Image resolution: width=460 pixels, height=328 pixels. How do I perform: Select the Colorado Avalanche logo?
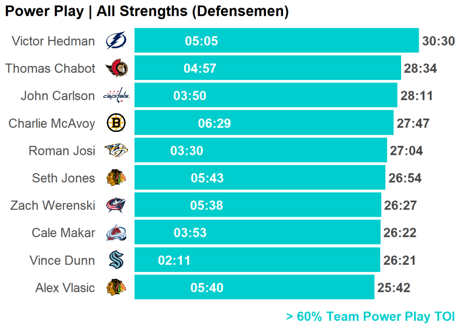coord(116,233)
